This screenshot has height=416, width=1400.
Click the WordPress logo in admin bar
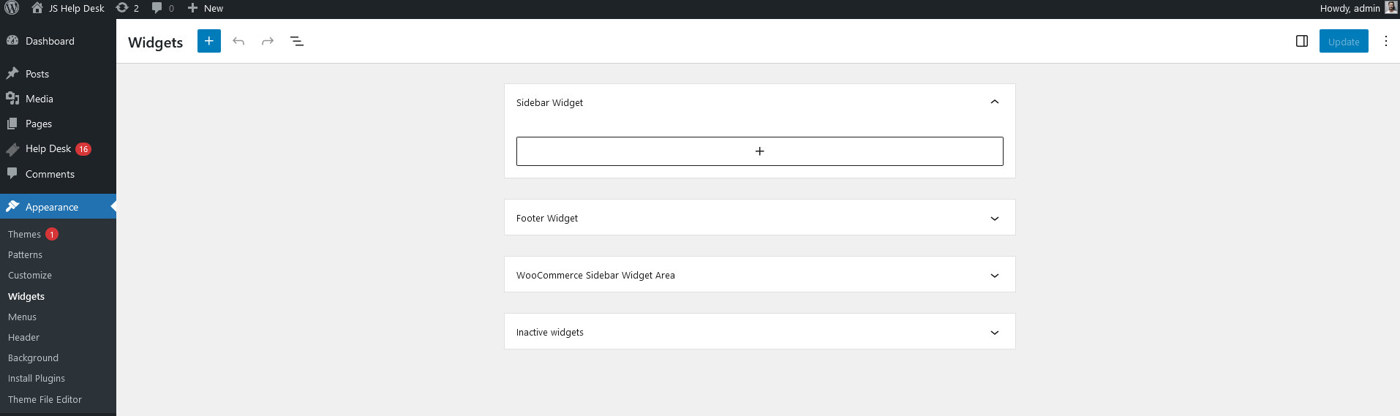12,8
